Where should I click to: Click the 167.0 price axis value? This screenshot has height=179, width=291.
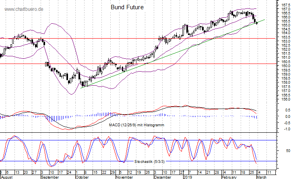pyautogui.click(x=286, y=9)
